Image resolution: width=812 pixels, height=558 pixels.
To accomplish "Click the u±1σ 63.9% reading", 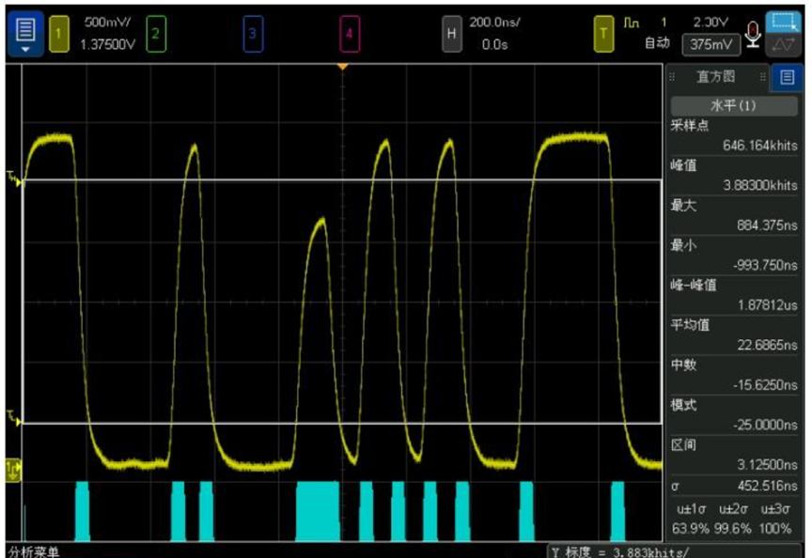I will [x=691, y=529].
